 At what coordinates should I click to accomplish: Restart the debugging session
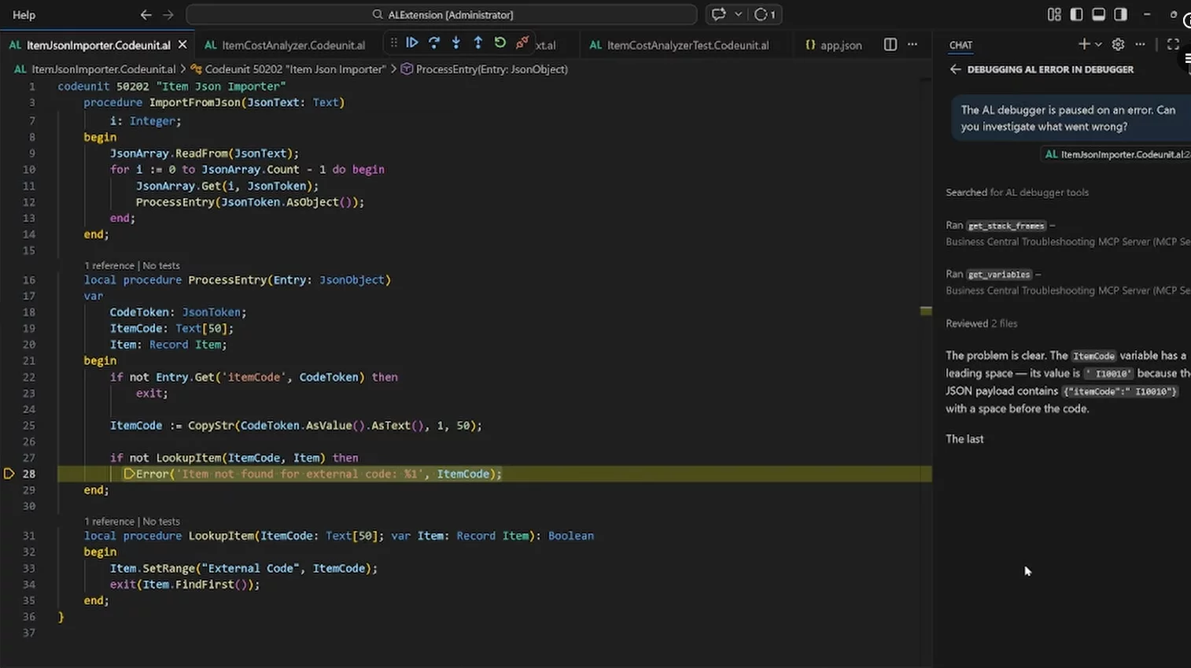click(x=500, y=43)
